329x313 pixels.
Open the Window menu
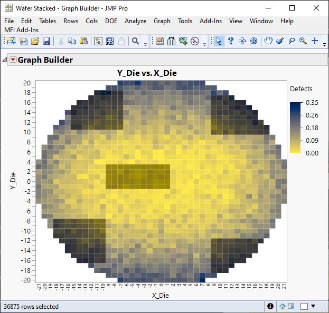coord(261,21)
